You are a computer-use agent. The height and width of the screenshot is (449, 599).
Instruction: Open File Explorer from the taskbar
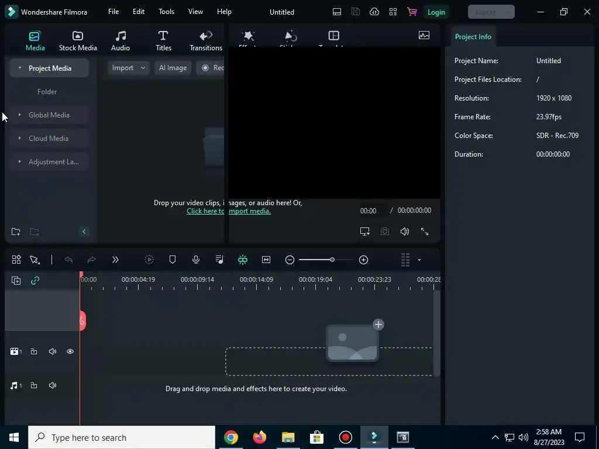coord(288,437)
